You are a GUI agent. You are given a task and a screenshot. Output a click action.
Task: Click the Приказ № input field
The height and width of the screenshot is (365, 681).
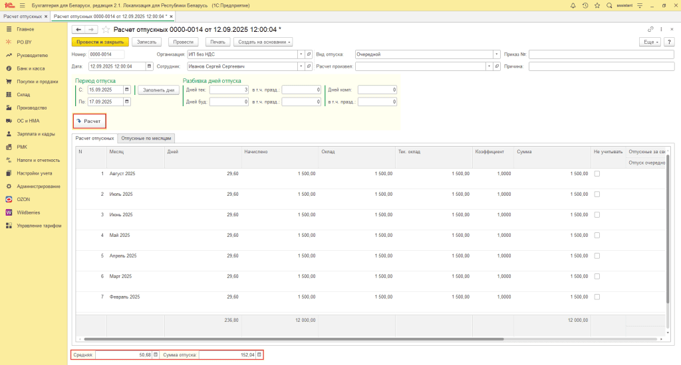coord(601,54)
